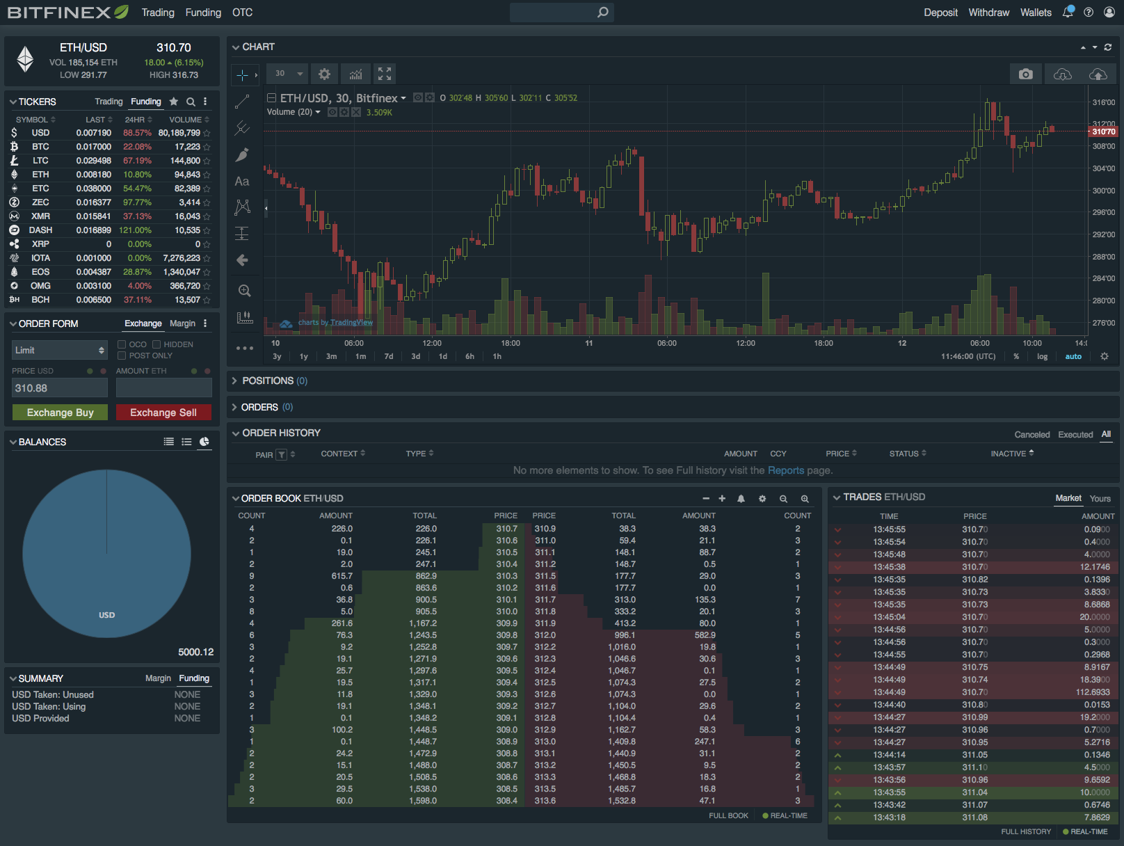Select the crosshair cursor tool
This screenshot has width=1124, height=846.
click(x=242, y=74)
